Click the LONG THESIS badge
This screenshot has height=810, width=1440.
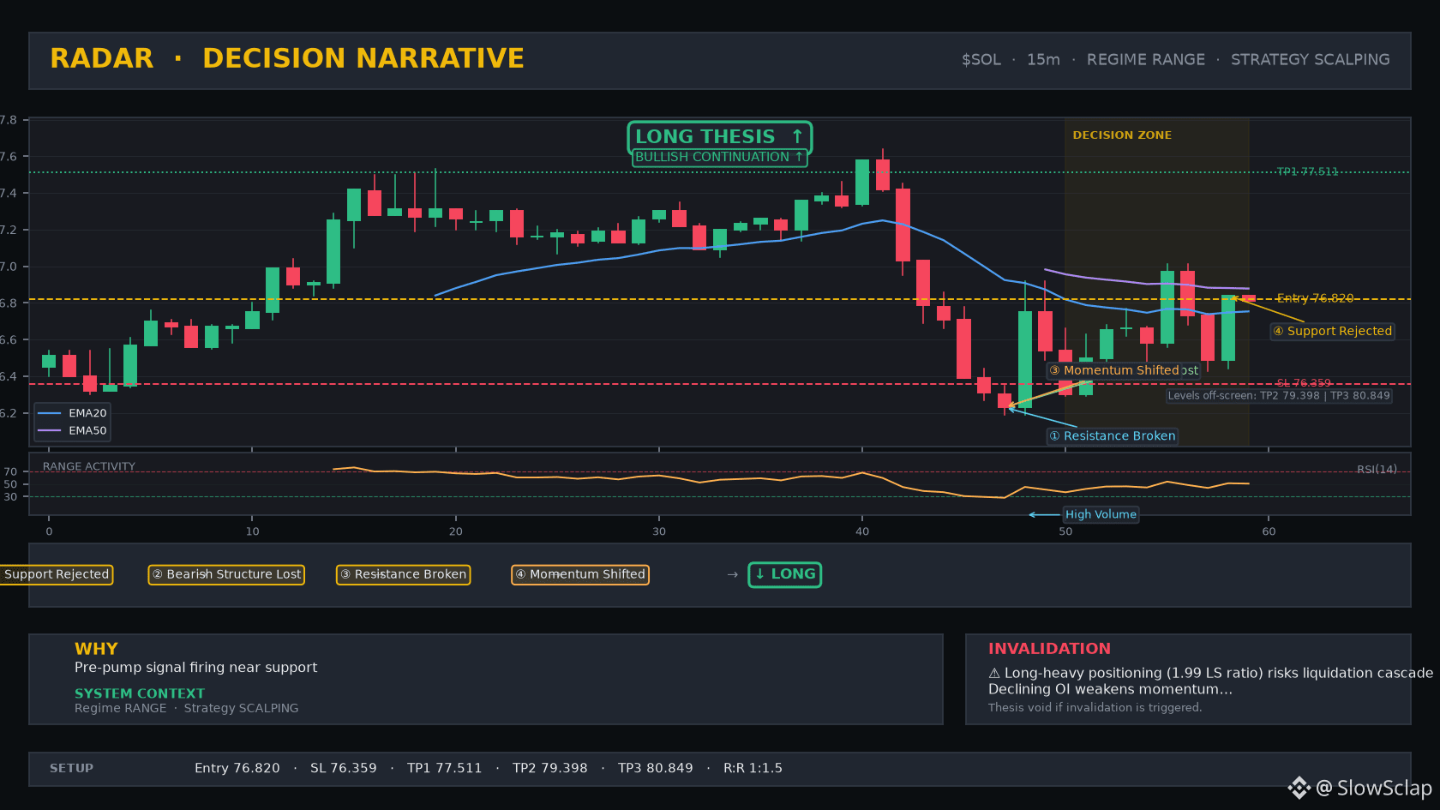[719, 136]
